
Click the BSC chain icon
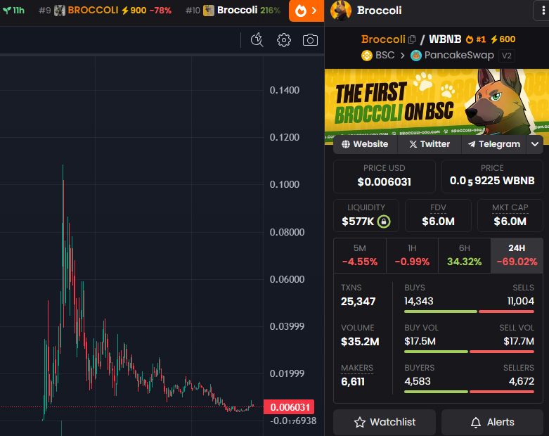(366, 56)
